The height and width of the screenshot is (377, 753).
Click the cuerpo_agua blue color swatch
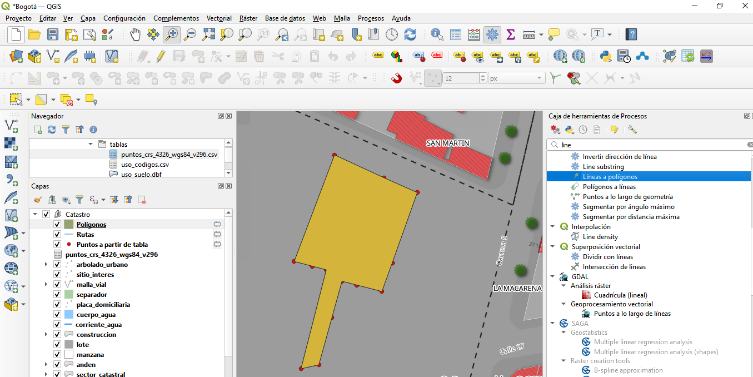[69, 315]
